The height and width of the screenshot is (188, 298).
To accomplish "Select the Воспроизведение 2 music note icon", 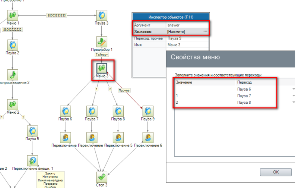I will pyautogui.click(x=13, y=74).
